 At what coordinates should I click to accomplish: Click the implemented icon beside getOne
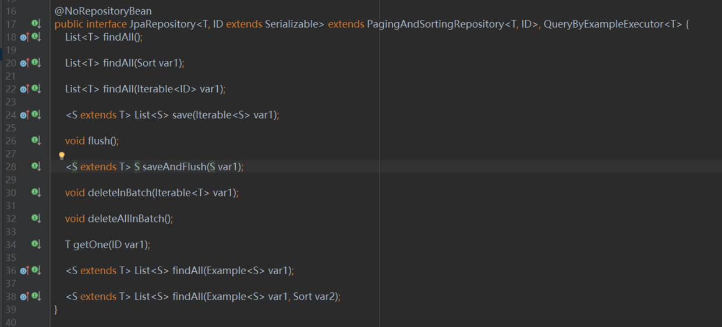(36, 244)
